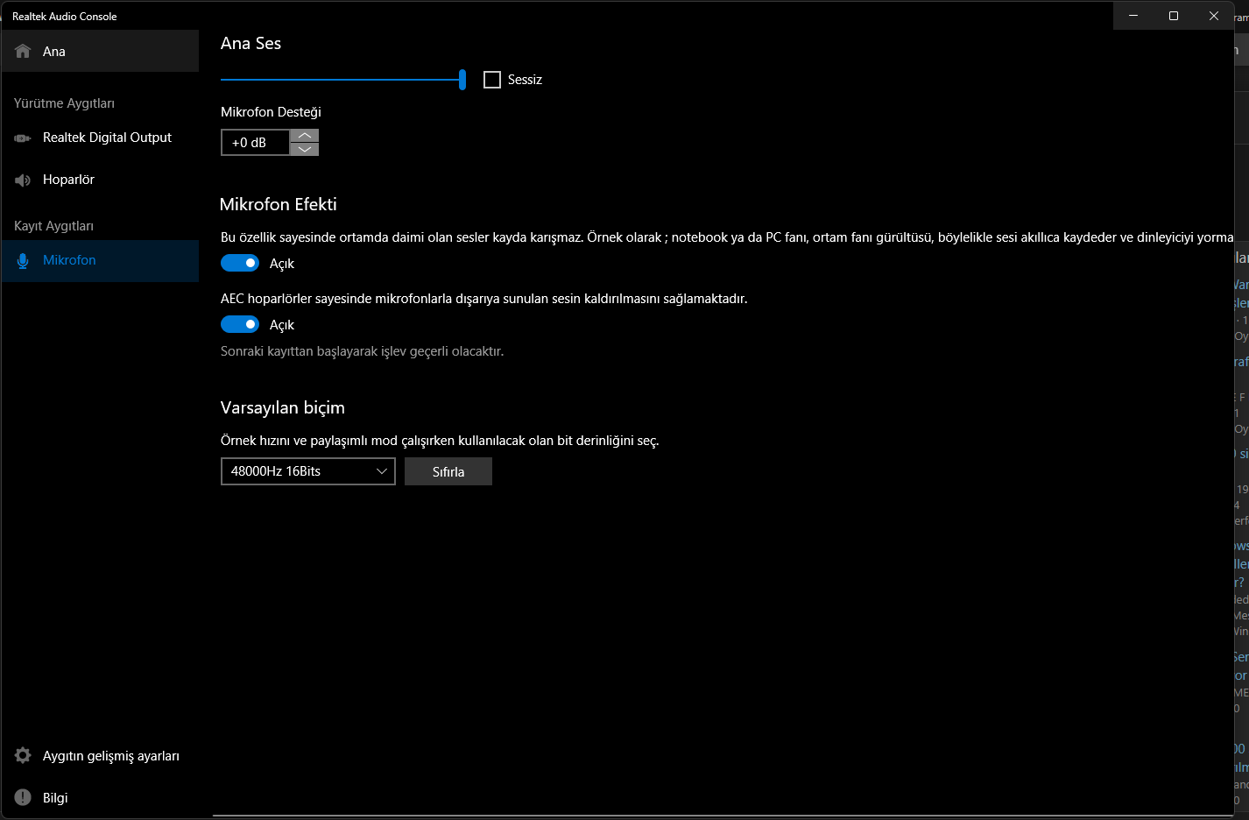
Task: Click the Sıfırla reset button
Action: pyautogui.click(x=448, y=471)
